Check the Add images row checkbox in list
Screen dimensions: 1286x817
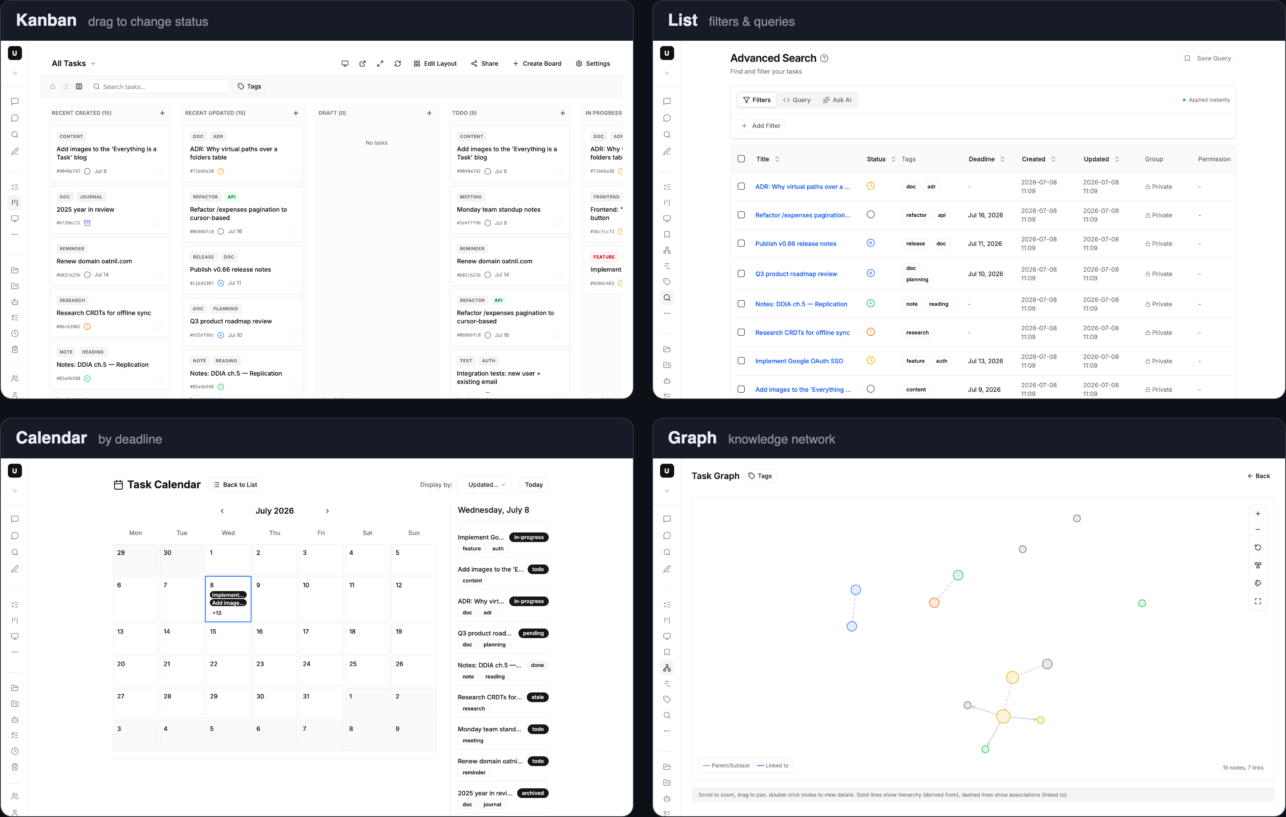click(741, 389)
